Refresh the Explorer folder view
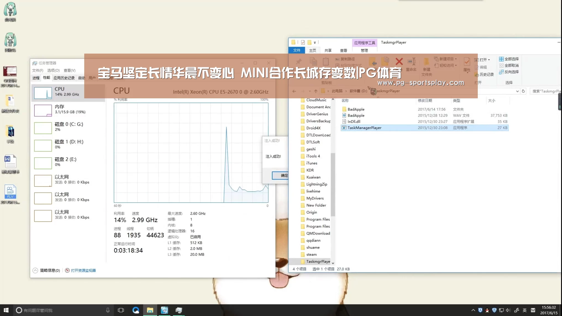562x316 pixels. (x=523, y=91)
